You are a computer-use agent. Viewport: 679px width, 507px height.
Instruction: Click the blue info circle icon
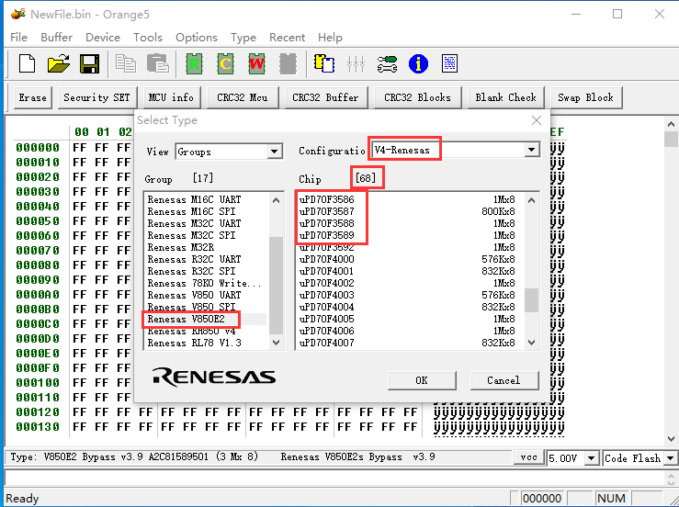pyautogui.click(x=418, y=64)
